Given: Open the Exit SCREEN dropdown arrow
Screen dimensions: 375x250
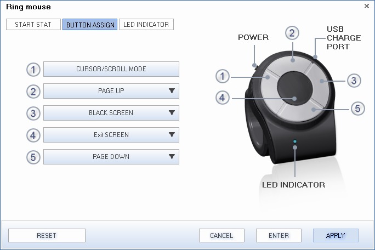Looking at the screenshot, I should tap(172, 134).
